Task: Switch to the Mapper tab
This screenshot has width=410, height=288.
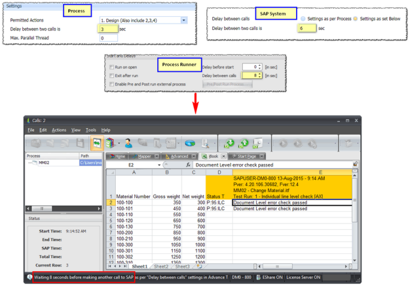Action: tap(144, 156)
